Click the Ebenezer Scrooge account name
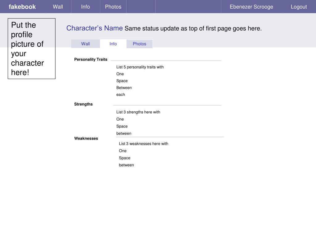The width and height of the screenshot is (316, 237). [x=251, y=7]
